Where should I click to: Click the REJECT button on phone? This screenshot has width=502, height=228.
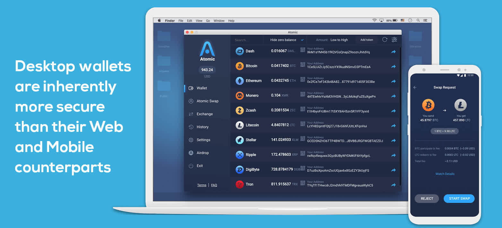[x=427, y=198]
